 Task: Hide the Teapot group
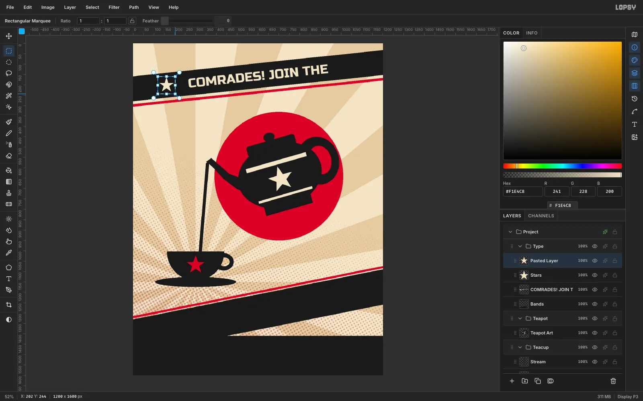595,318
